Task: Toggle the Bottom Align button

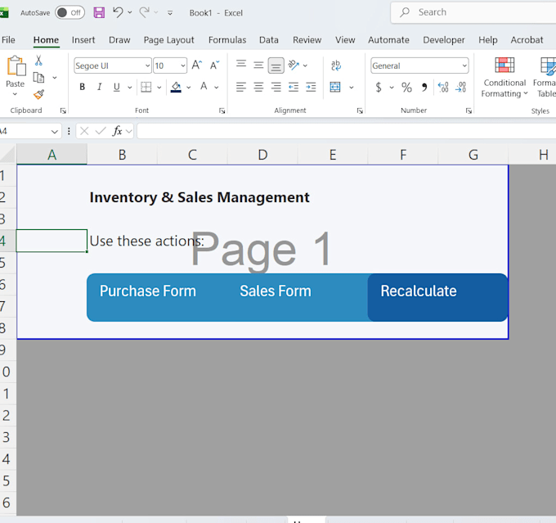Action: pos(276,65)
